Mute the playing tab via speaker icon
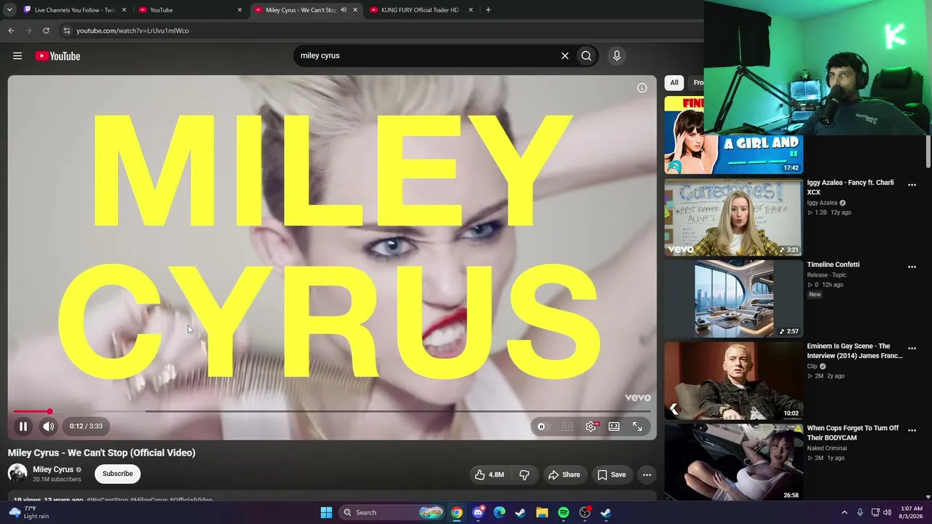The height and width of the screenshot is (524, 932). pos(344,10)
